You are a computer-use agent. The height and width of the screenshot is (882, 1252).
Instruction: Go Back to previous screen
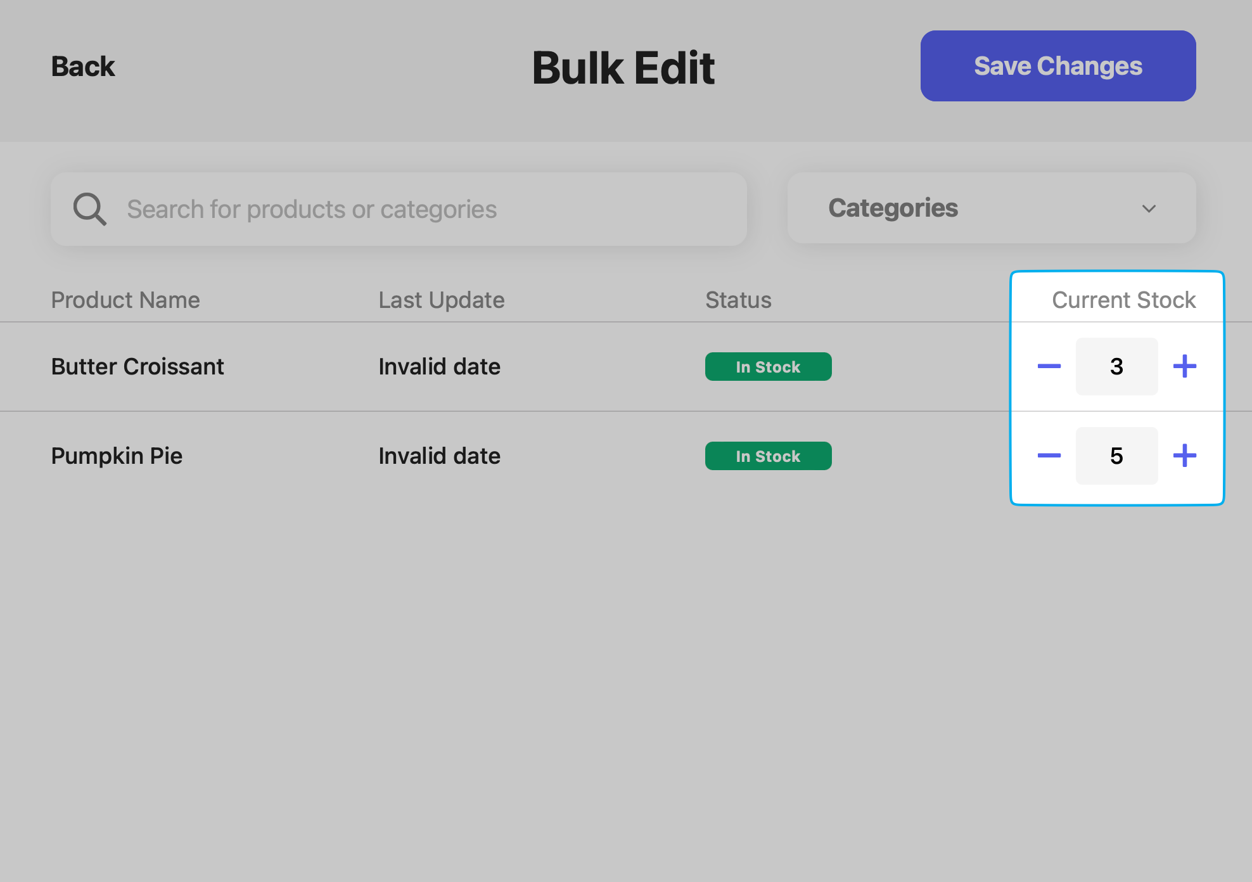pos(83,67)
